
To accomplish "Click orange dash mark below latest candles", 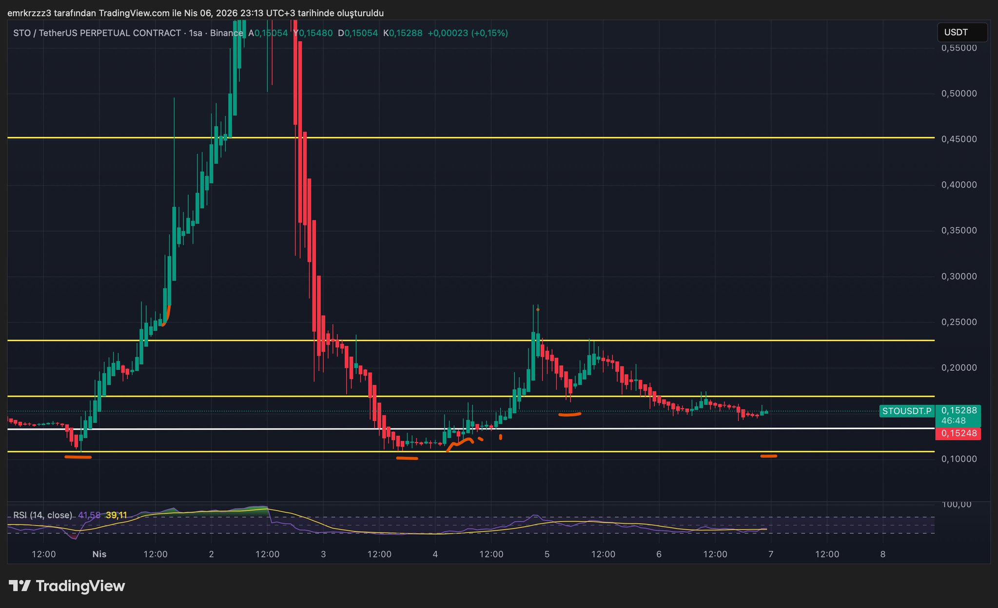I will pos(768,456).
